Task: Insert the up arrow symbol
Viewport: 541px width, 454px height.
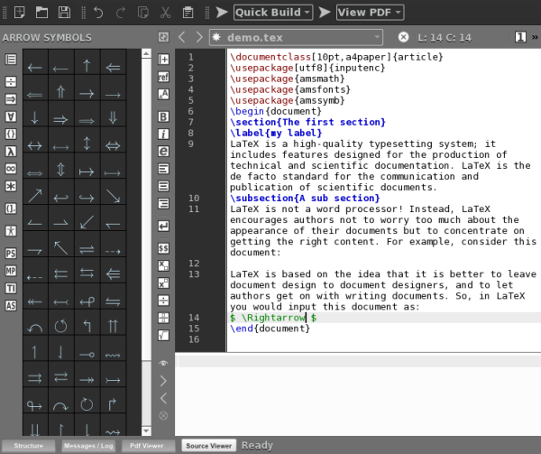Action: pos(87,66)
